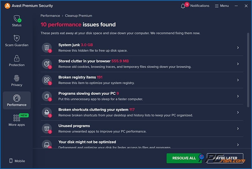Image resolution: width=252 pixels, height=169 pixels.
Task: Minimize the Avast window
Action: tap(236, 6)
